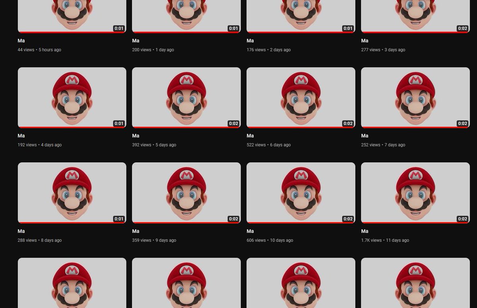
Task: Open the video with 1.7K views
Action: (x=415, y=192)
